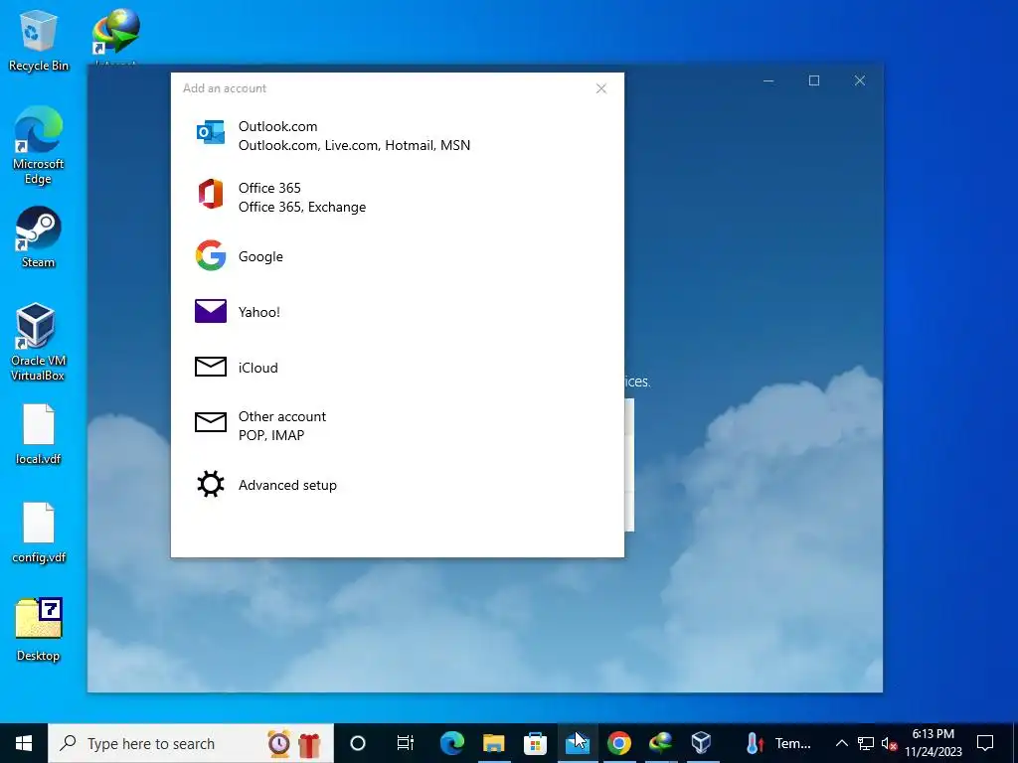Launch Google Chrome from the taskbar
This screenshot has width=1018, height=763.
point(618,743)
